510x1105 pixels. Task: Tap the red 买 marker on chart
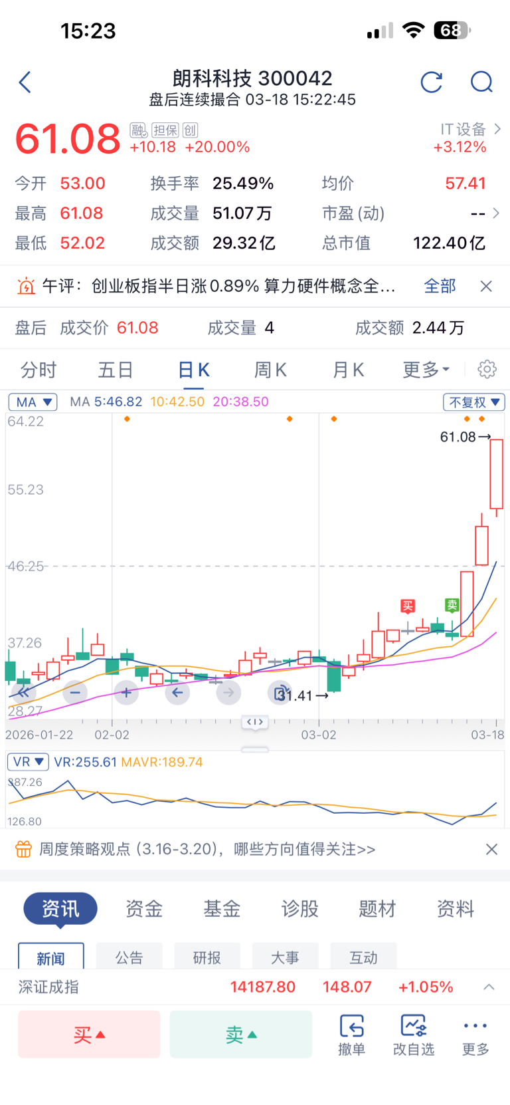pos(408,606)
